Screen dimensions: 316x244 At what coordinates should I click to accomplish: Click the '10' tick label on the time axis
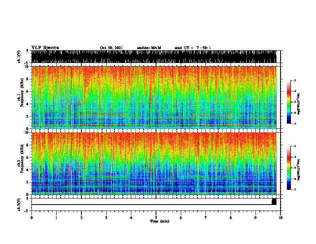click(x=280, y=218)
